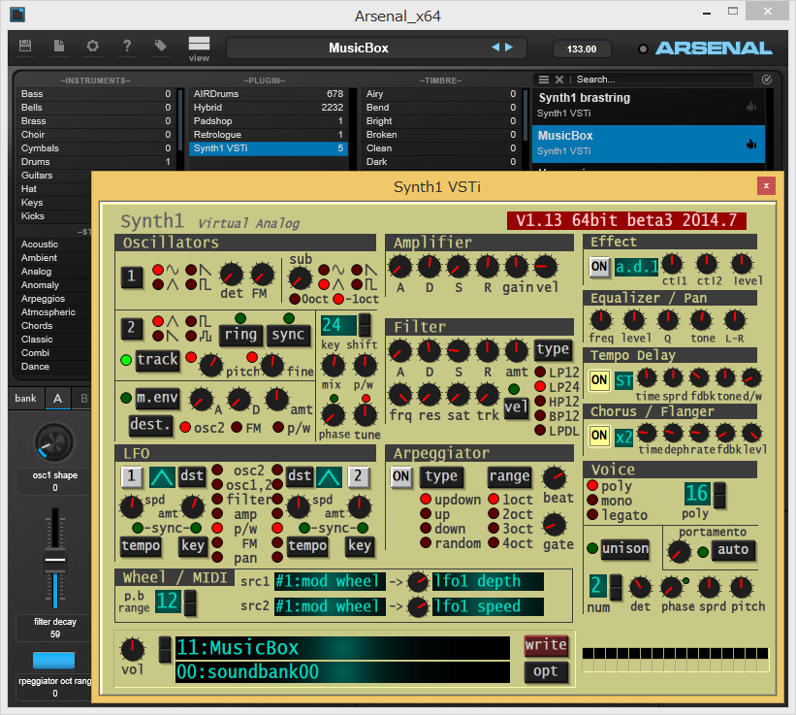Click the osc1 shape knob
The width and height of the screenshot is (796, 715).
[x=54, y=442]
